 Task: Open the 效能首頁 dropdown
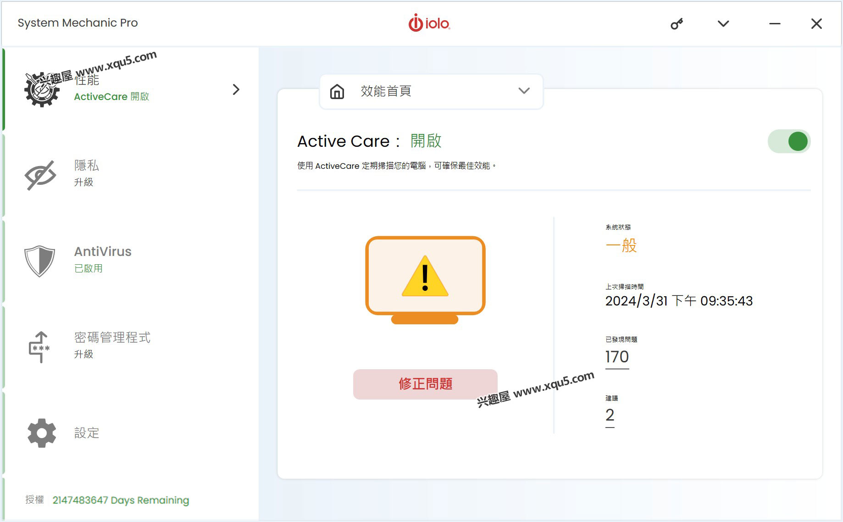[x=431, y=91]
